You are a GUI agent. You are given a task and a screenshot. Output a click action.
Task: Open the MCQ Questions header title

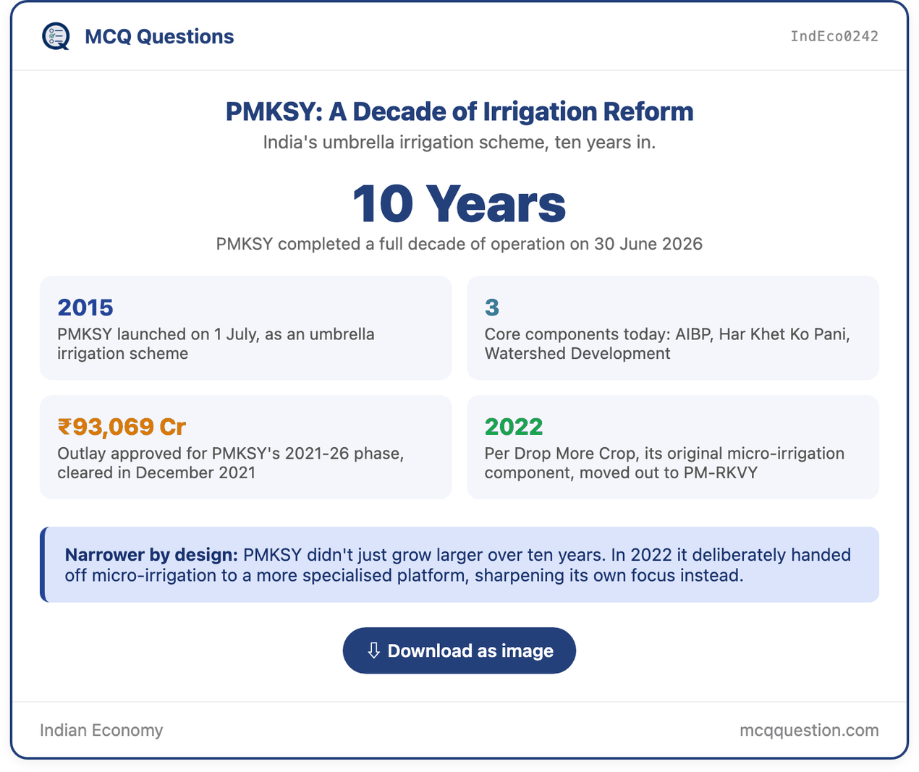click(159, 36)
